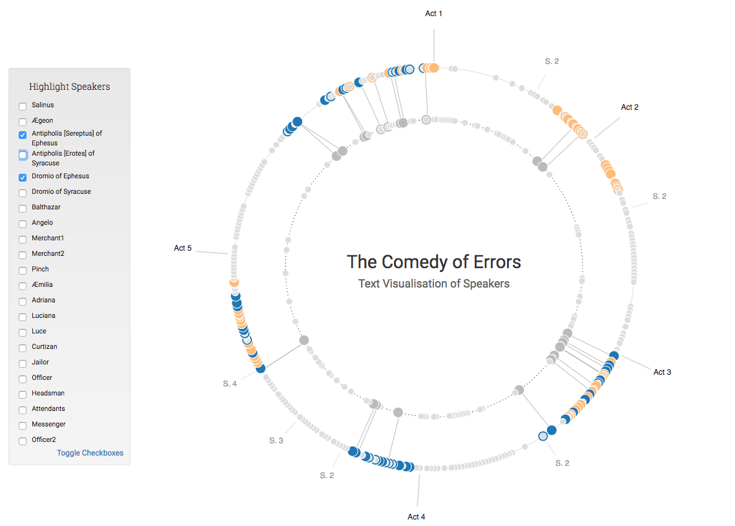This screenshot has height=526, width=735.
Task: Check the Pinch speaker checkbox
Action: tap(22, 270)
